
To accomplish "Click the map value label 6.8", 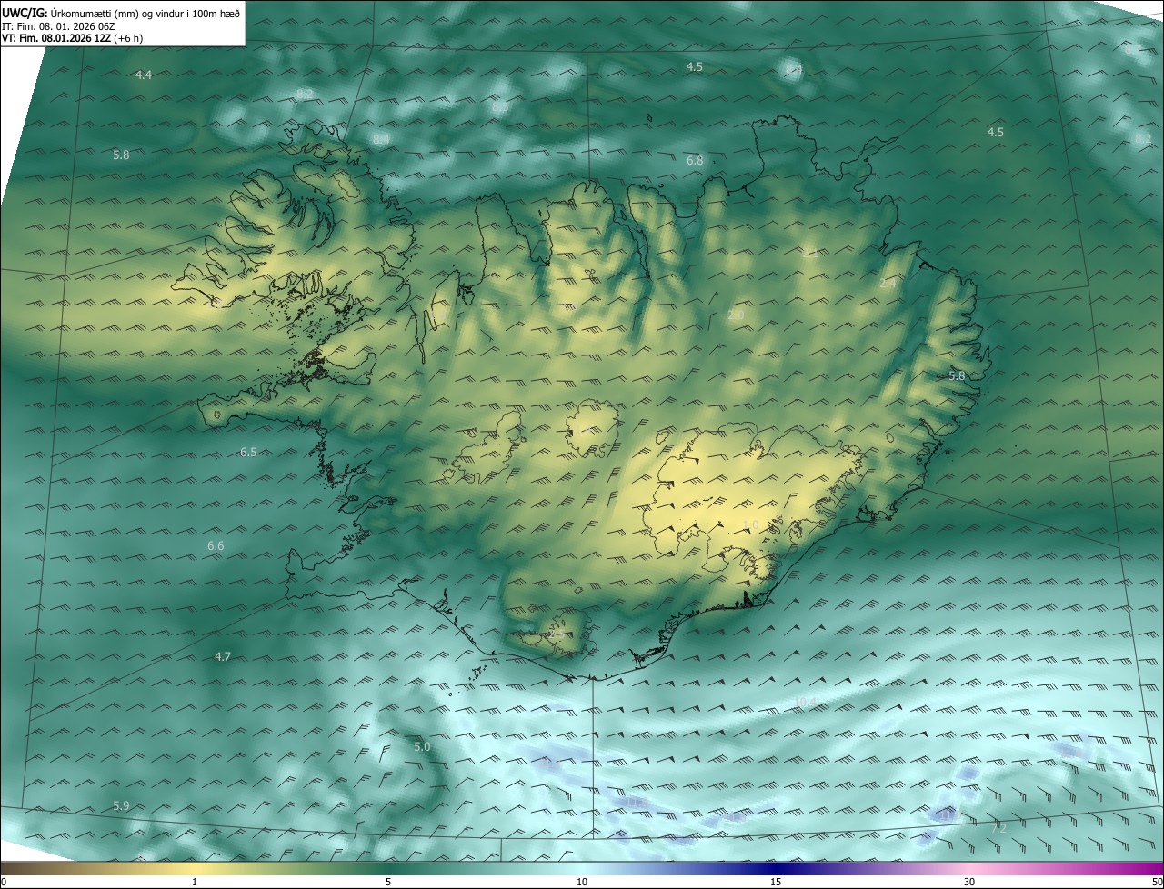I will [695, 160].
